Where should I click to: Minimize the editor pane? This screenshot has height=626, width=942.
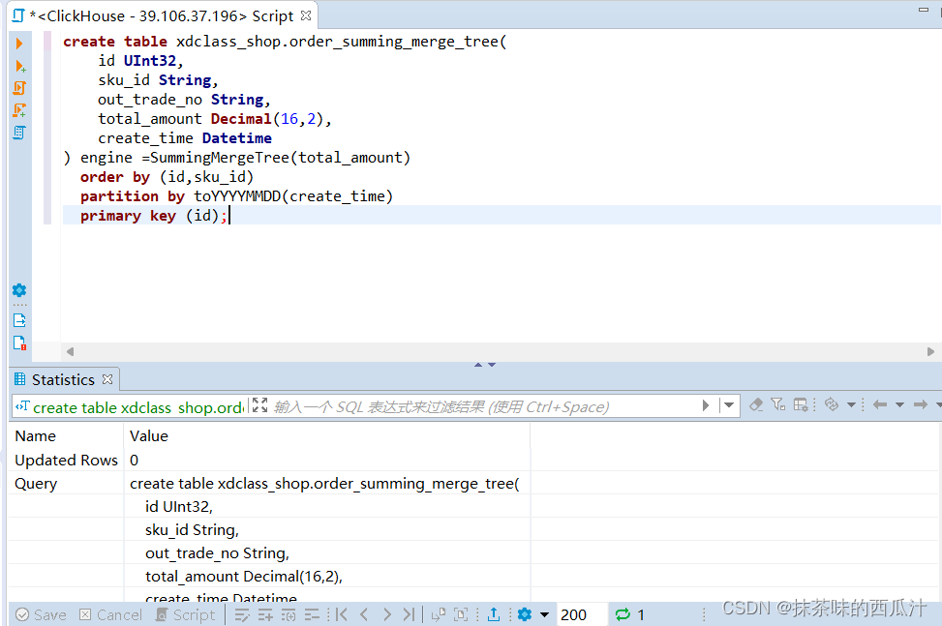[x=924, y=10]
